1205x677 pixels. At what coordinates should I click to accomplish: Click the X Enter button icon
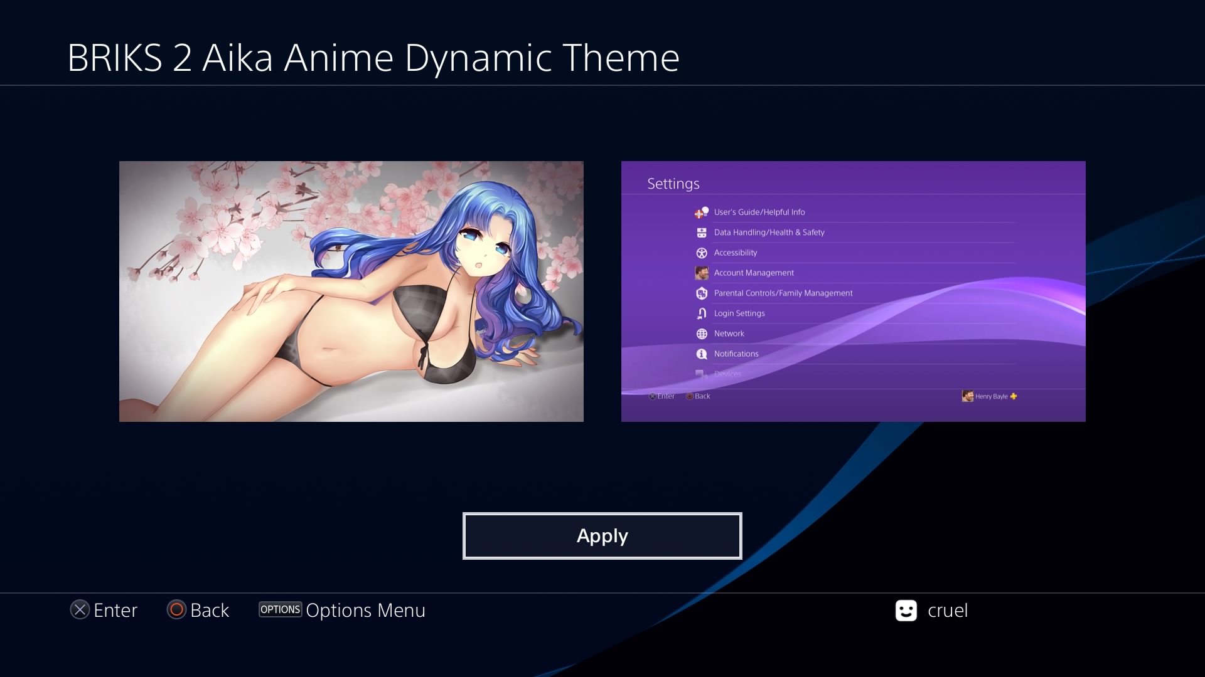80,610
